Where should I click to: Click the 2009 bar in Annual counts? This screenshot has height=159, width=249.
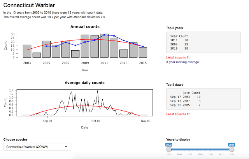pyautogui.click(x=85, y=46)
